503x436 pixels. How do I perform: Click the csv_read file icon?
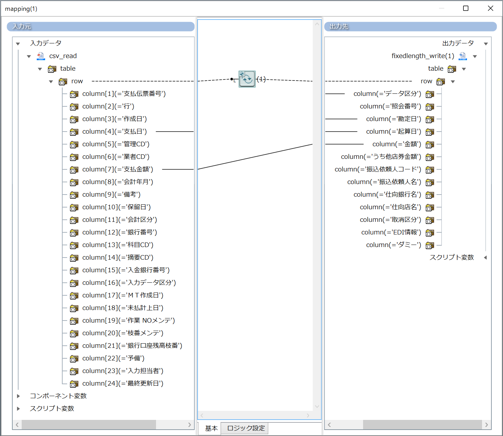tap(41, 56)
